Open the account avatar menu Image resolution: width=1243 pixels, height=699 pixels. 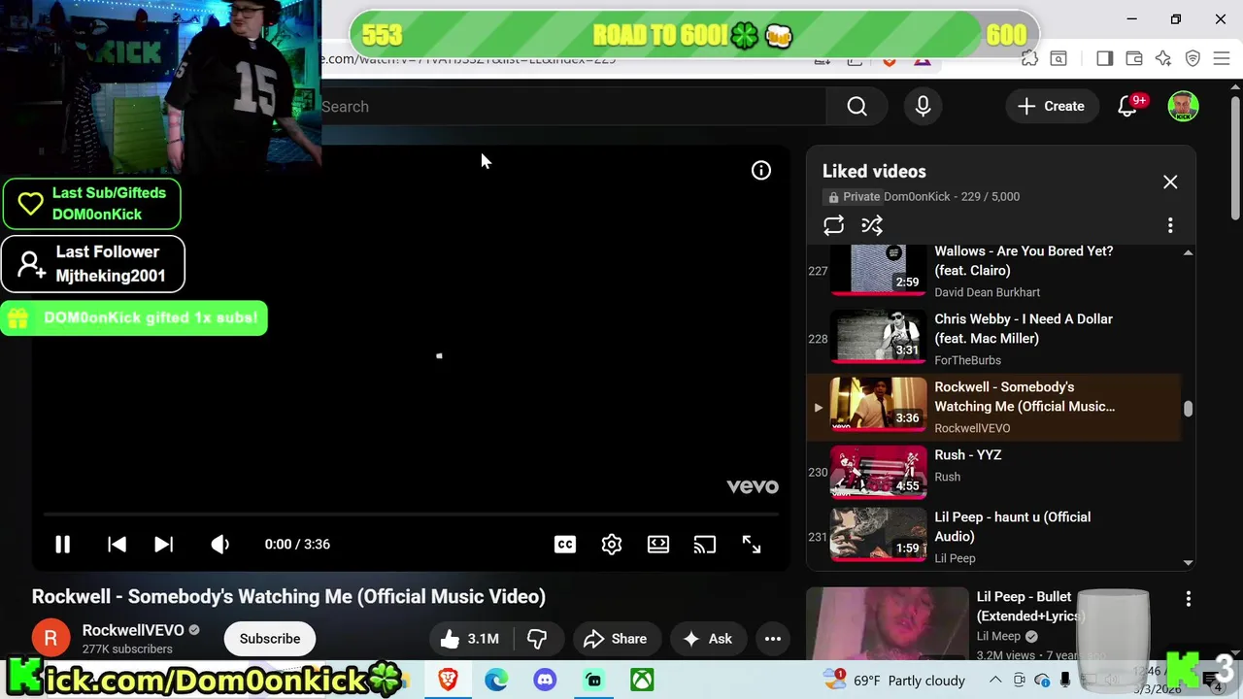point(1183,107)
